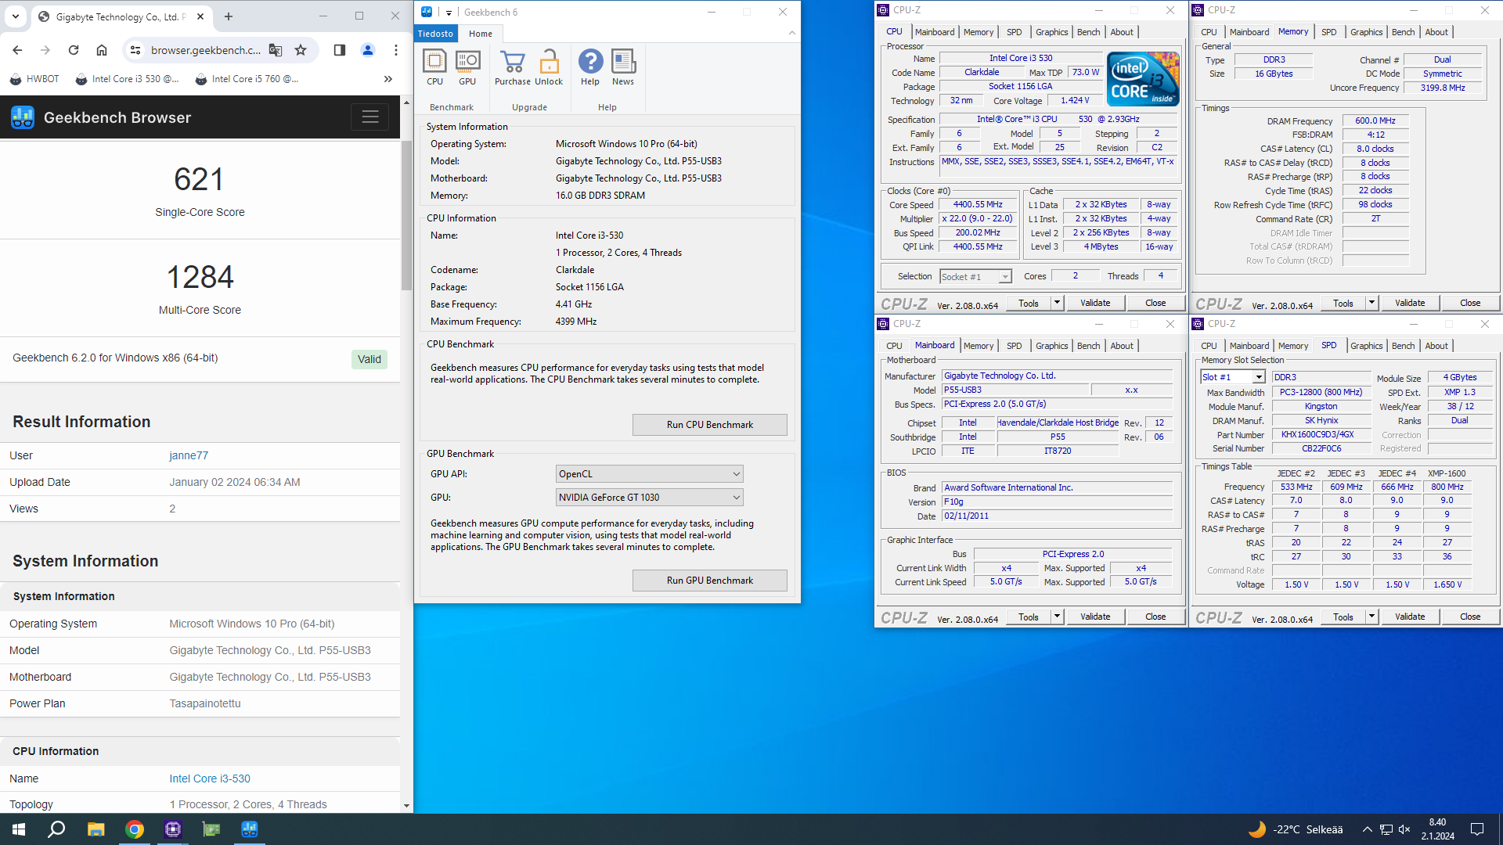Click Run GPU Benchmark button
This screenshot has height=845, width=1503.
pyautogui.click(x=710, y=581)
